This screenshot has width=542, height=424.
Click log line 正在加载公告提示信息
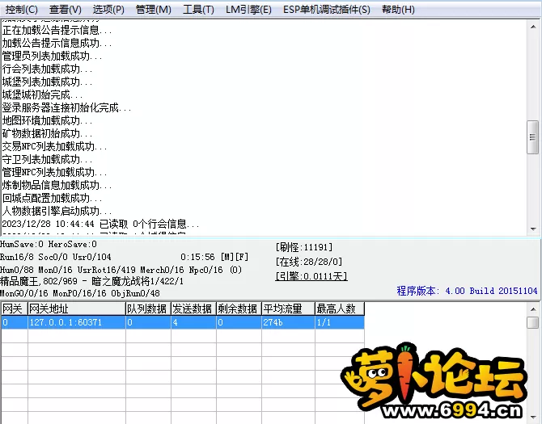[x=57, y=31]
